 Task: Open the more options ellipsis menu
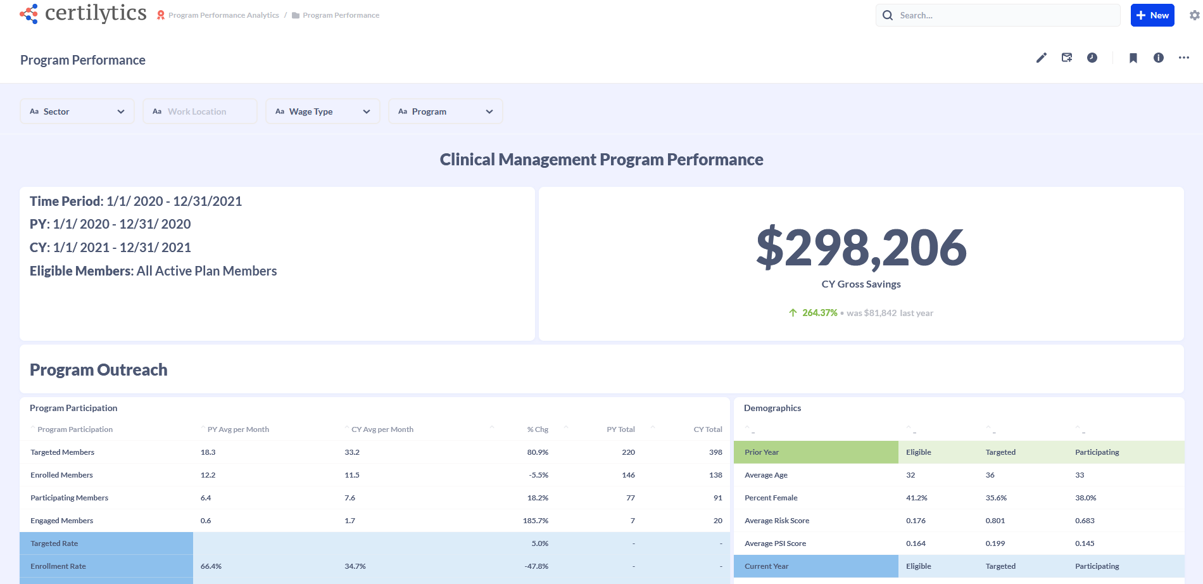tap(1183, 58)
